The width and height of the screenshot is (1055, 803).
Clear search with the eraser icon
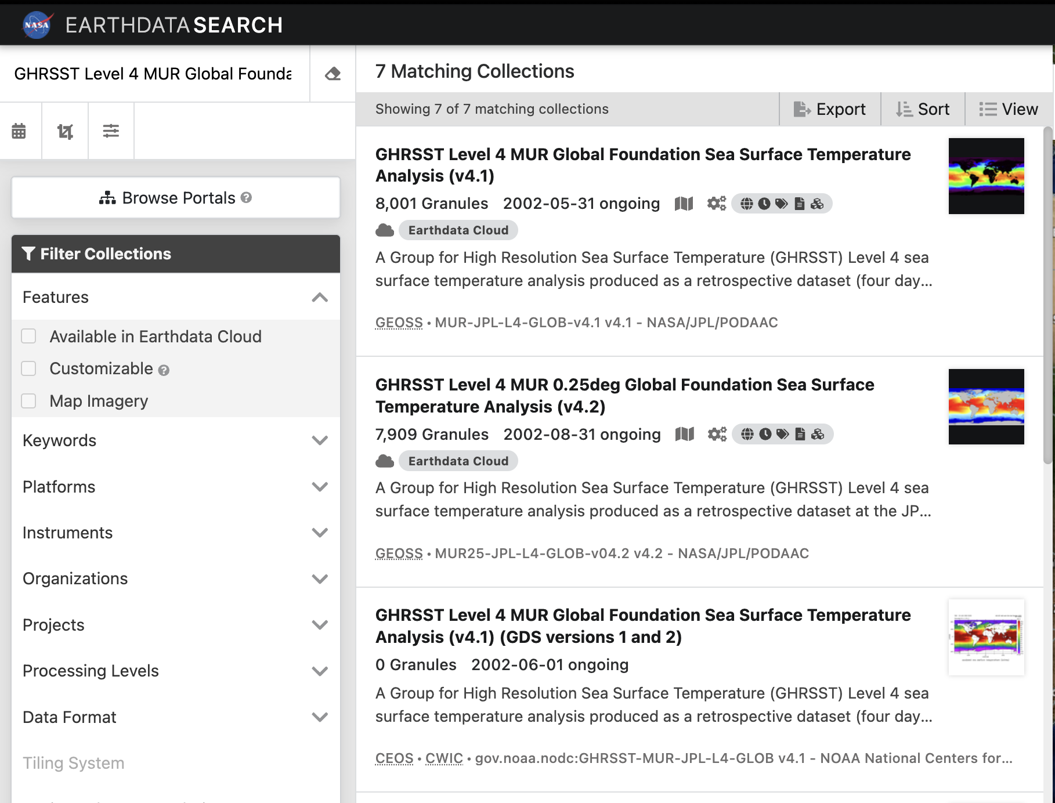[333, 74]
